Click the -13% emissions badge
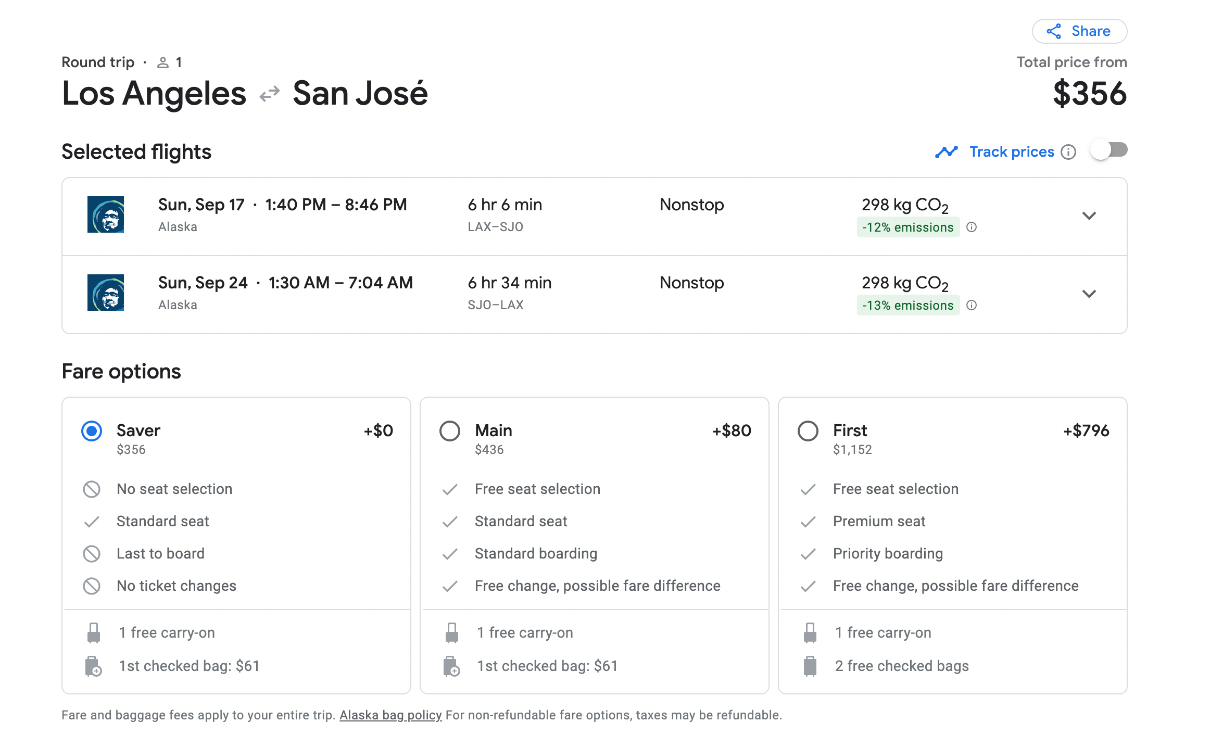The height and width of the screenshot is (735, 1210). [907, 306]
